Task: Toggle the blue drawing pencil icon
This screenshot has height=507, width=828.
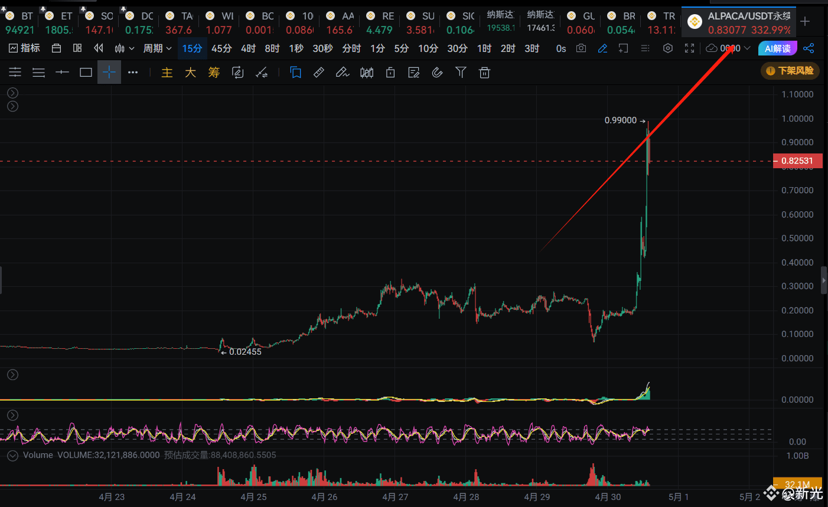Action: (x=602, y=48)
